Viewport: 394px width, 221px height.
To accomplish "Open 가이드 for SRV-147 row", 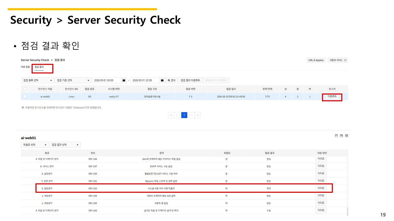I will (321, 166).
